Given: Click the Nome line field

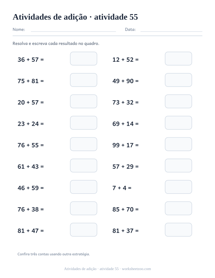Looking at the screenshot, I should click(73, 30).
